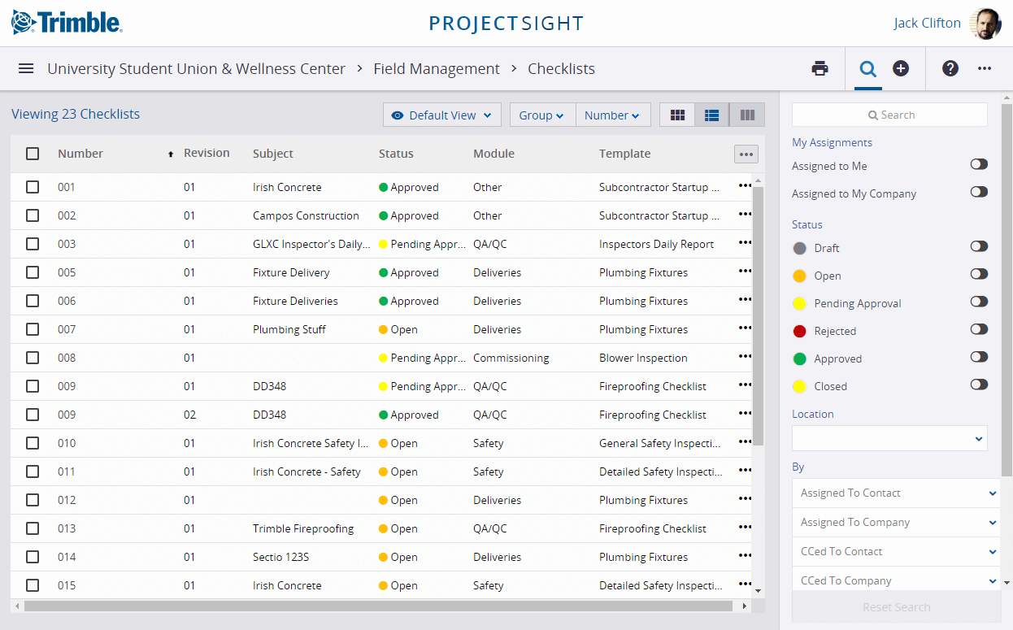Open University Student Union & Wellness Center breadcrumb
This screenshot has width=1013, height=630.
196,69
